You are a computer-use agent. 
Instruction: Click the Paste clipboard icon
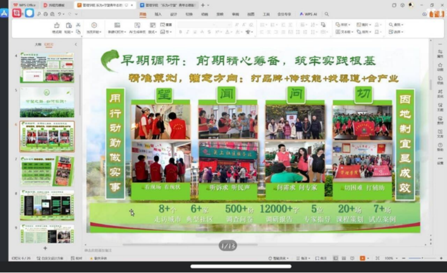[x=69, y=25]
